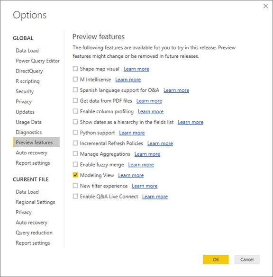Open Learn more for New filter experience
Screen dimensions: 273x277
tap(145, 186)
